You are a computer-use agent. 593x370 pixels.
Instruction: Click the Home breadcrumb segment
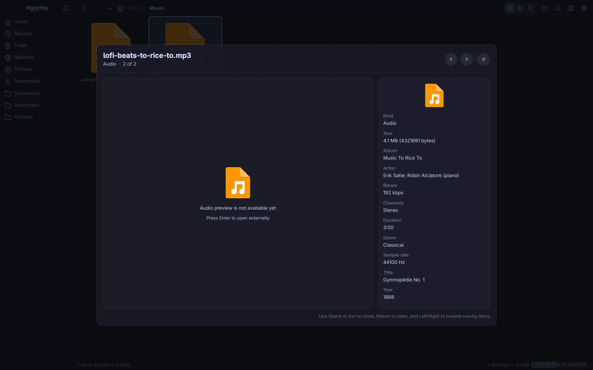(133, 8)
